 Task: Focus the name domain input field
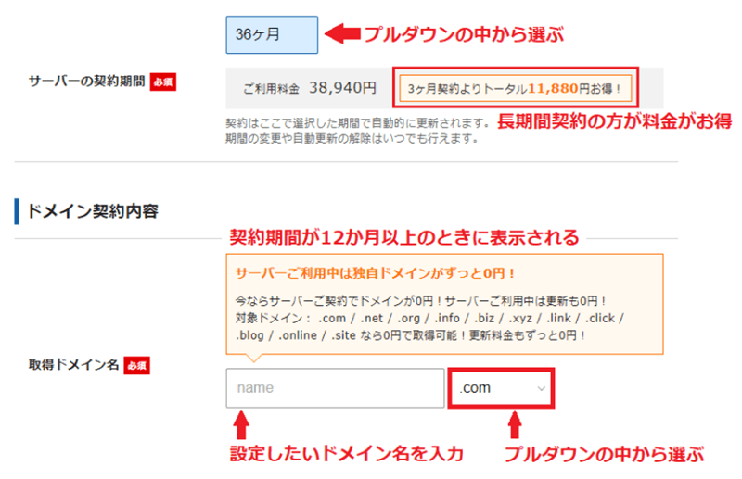[334, 388]
